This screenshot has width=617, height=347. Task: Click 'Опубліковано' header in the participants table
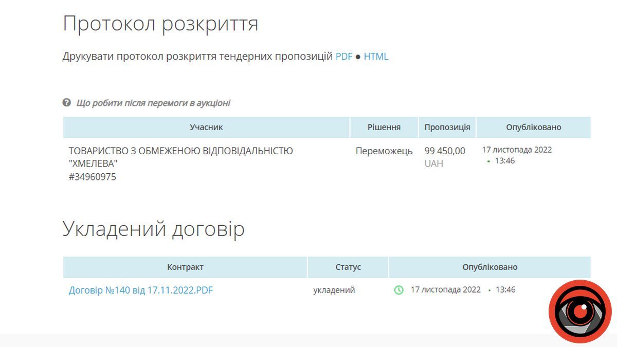pyautogui.click(x=533, y=127)
